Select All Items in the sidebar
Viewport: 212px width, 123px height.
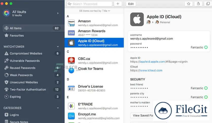pyautogui.click(x=33, y=28)
